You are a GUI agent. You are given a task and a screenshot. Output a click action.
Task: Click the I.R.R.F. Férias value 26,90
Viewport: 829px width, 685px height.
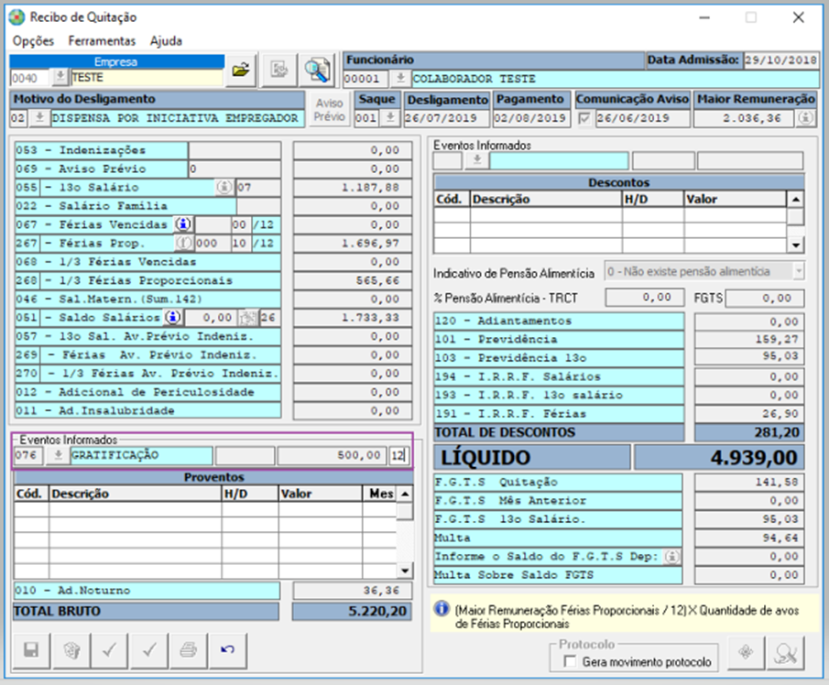tap(748, 414)
